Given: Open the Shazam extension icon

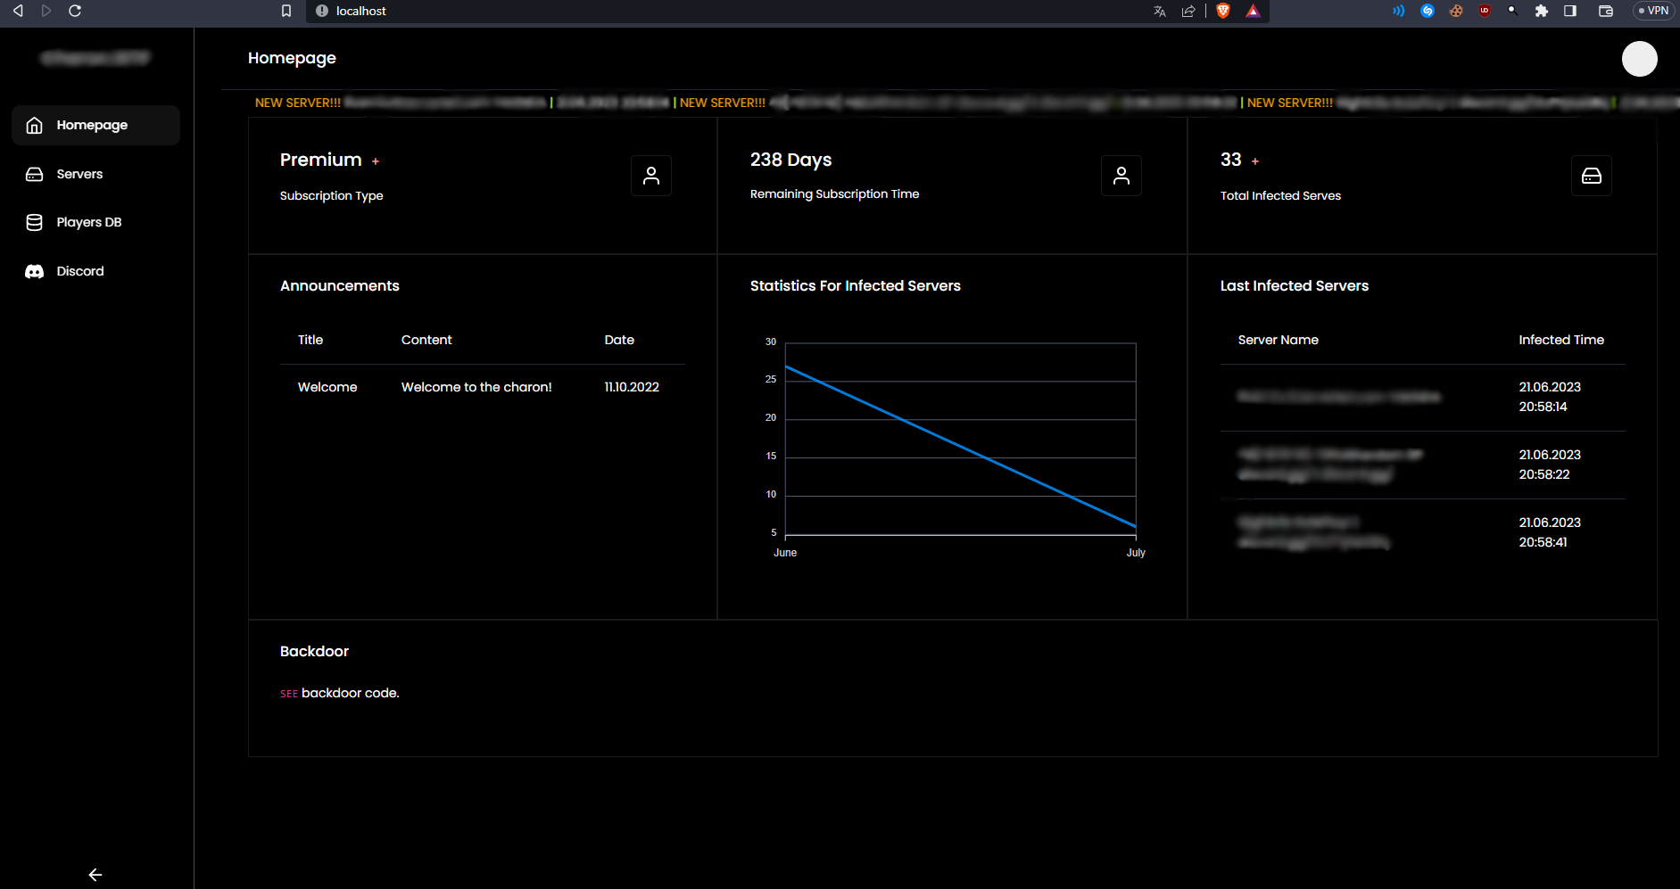Looking at the screenshot, I should click(1428, 11).
